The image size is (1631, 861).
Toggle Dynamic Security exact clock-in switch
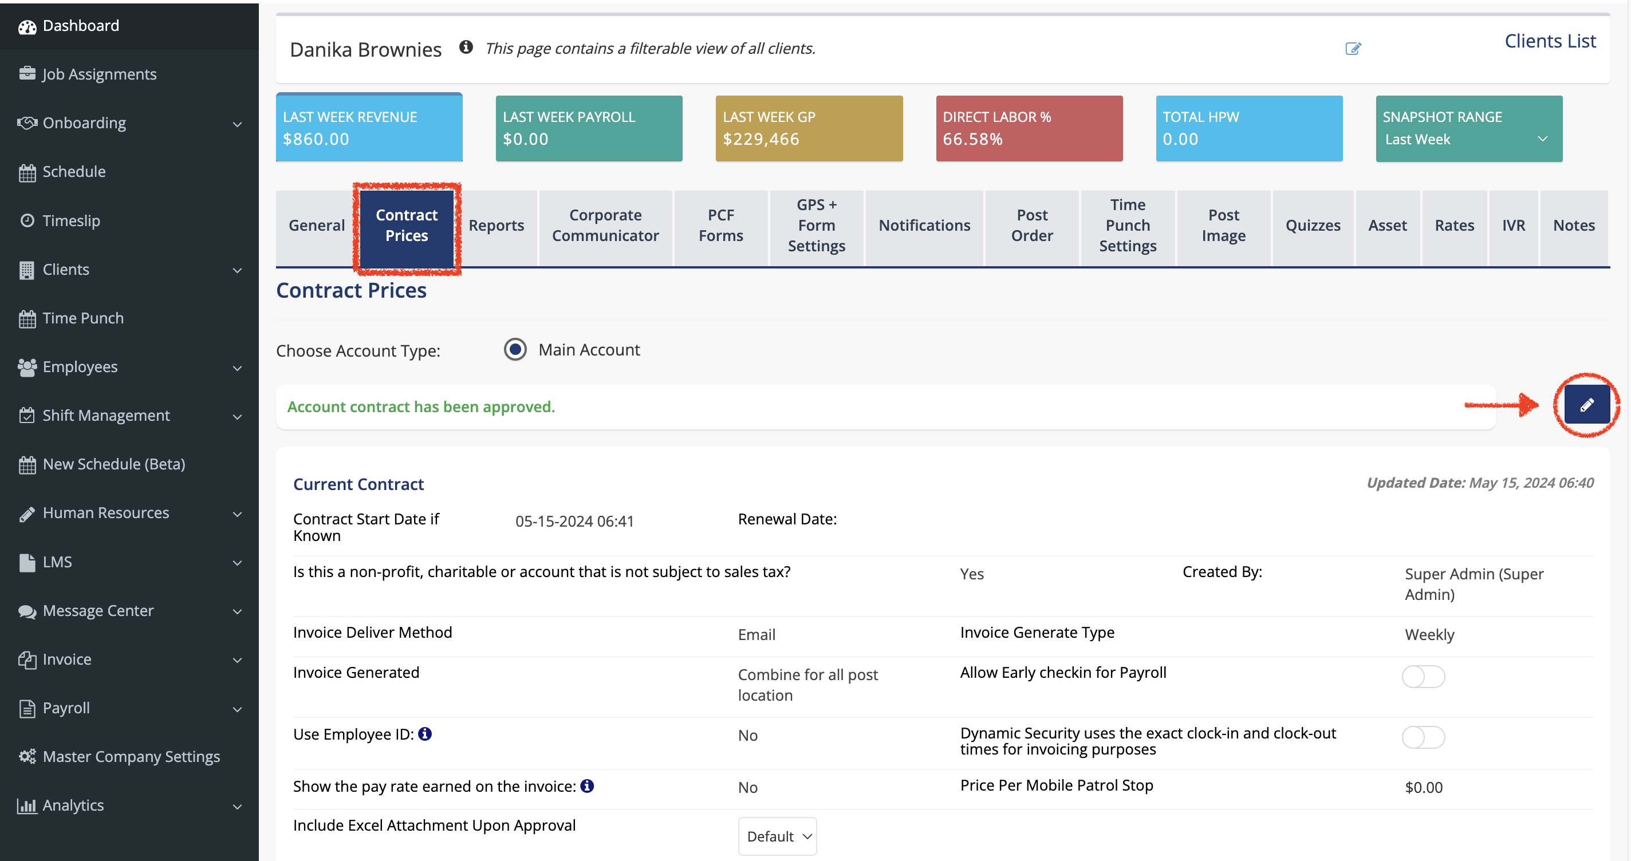[1423, 737]
